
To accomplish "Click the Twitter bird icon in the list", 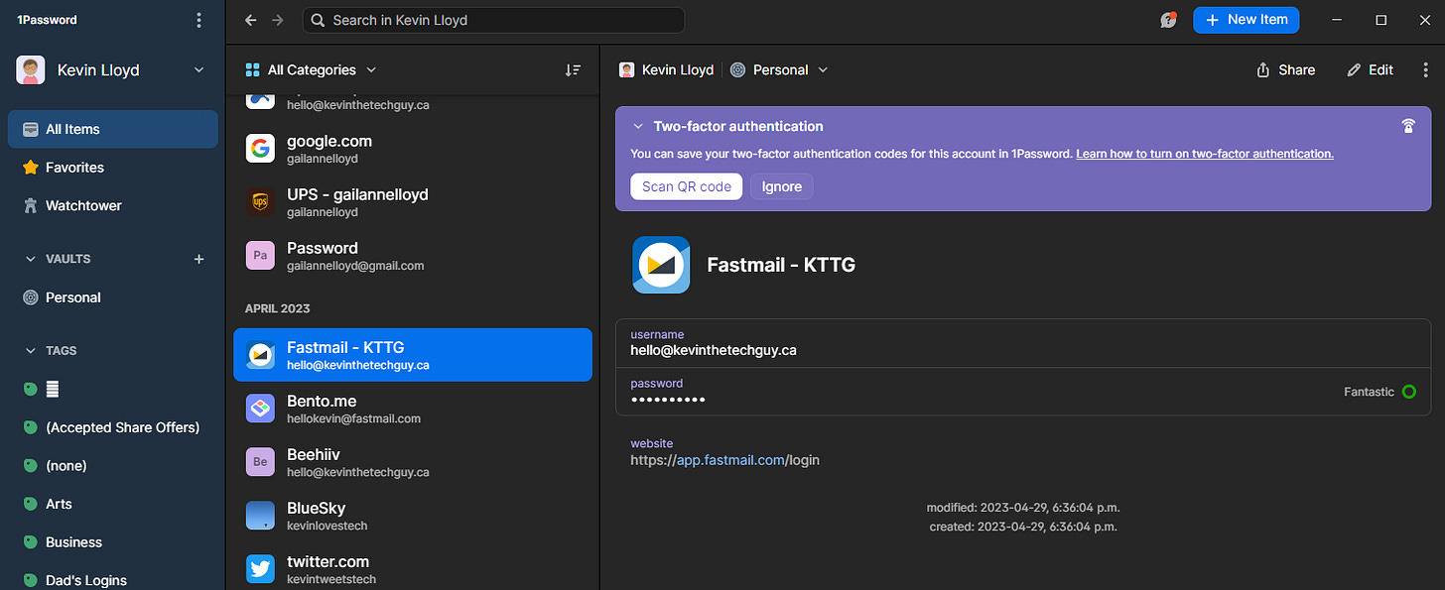I will pyautogui.click(x=260, y=569).
